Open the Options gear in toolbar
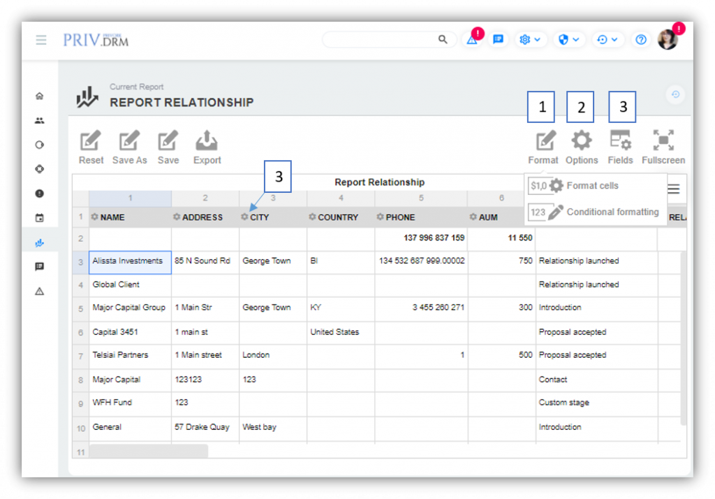The image size is (715, 499). click(581, 142)
